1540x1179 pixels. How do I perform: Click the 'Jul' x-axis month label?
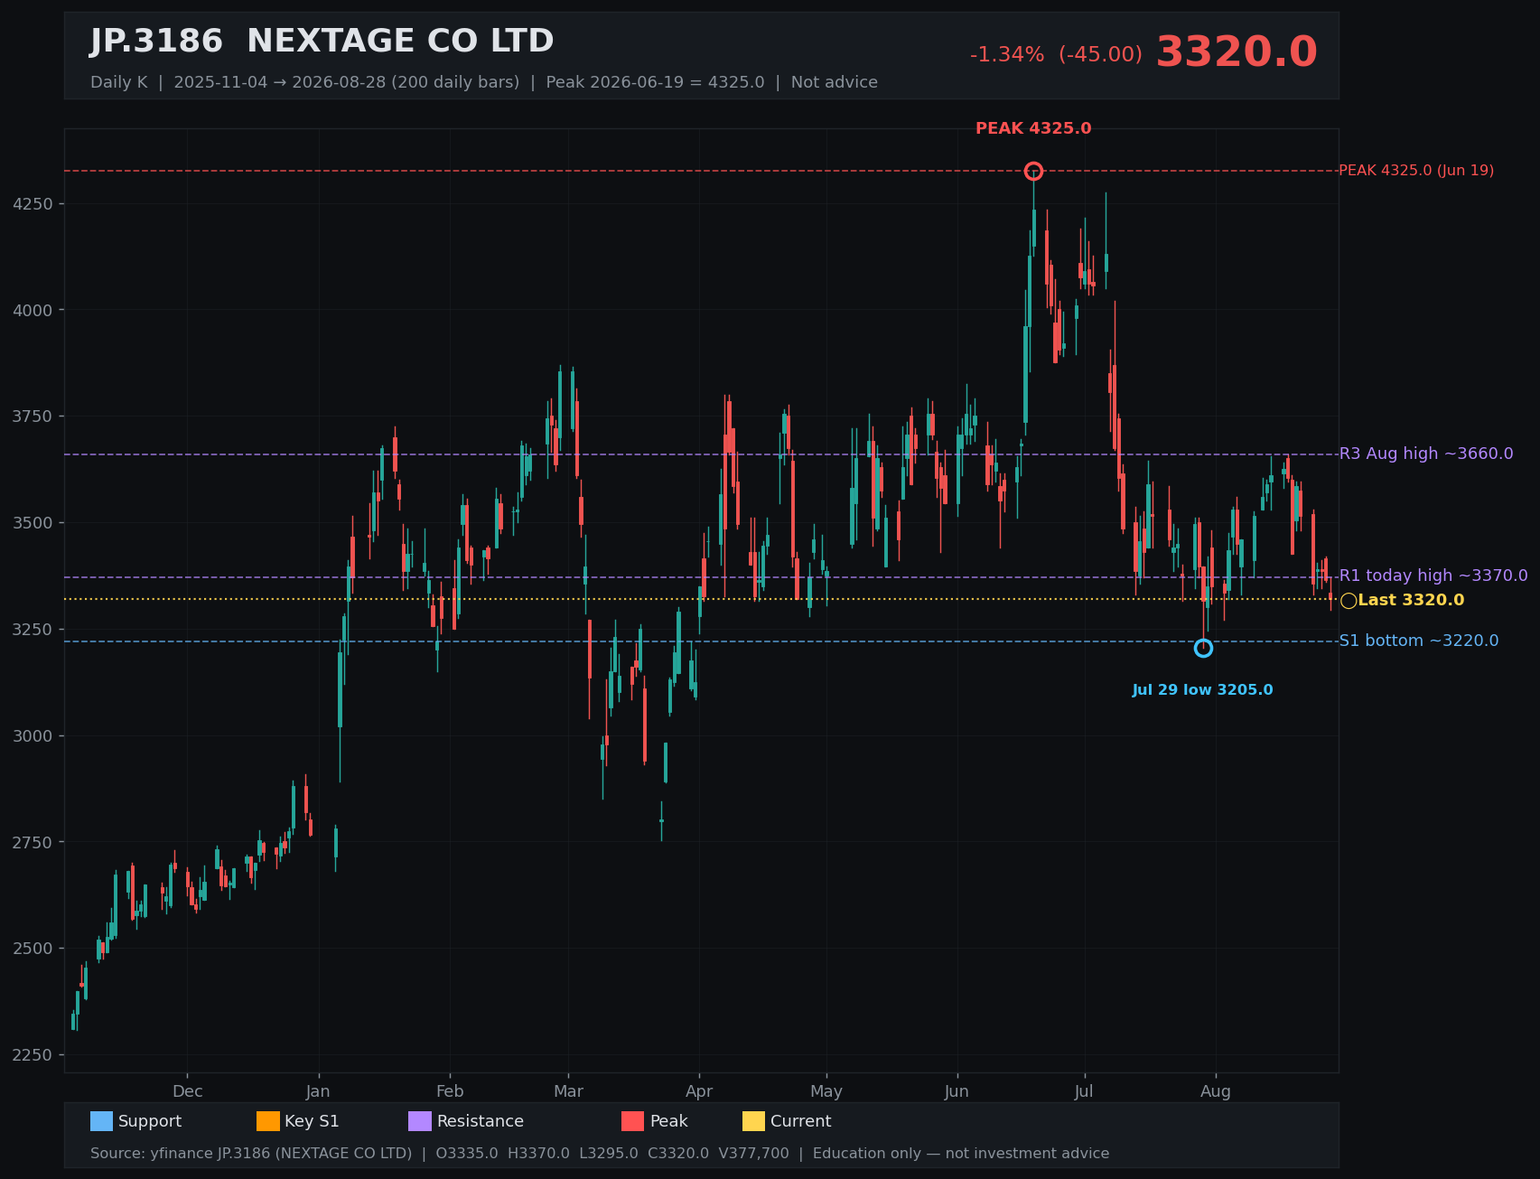[1084, 1091]
